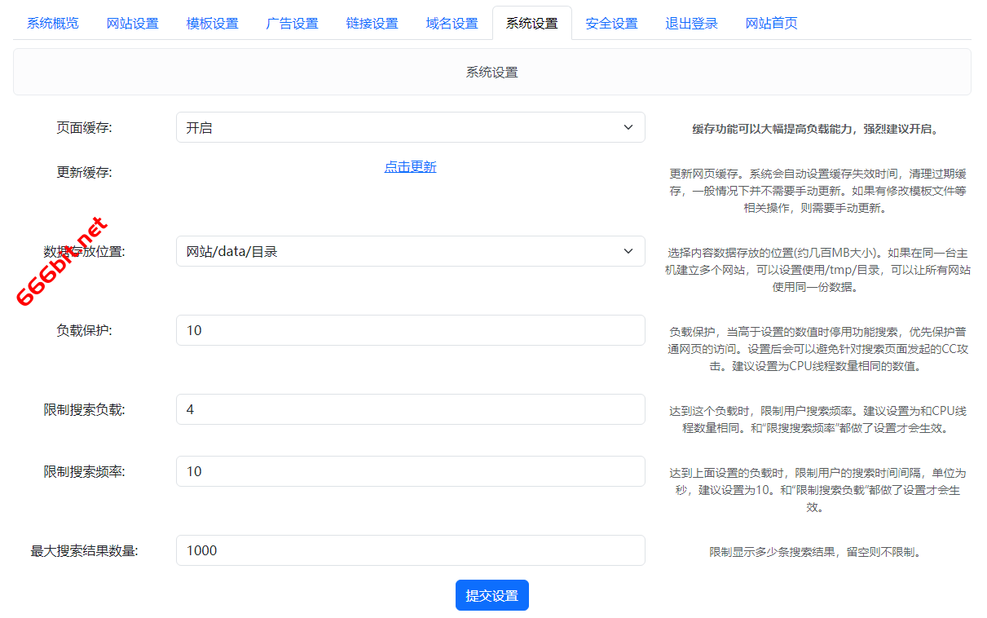
Task: Open the 域名设置 tab
Action: coord(452,23)
